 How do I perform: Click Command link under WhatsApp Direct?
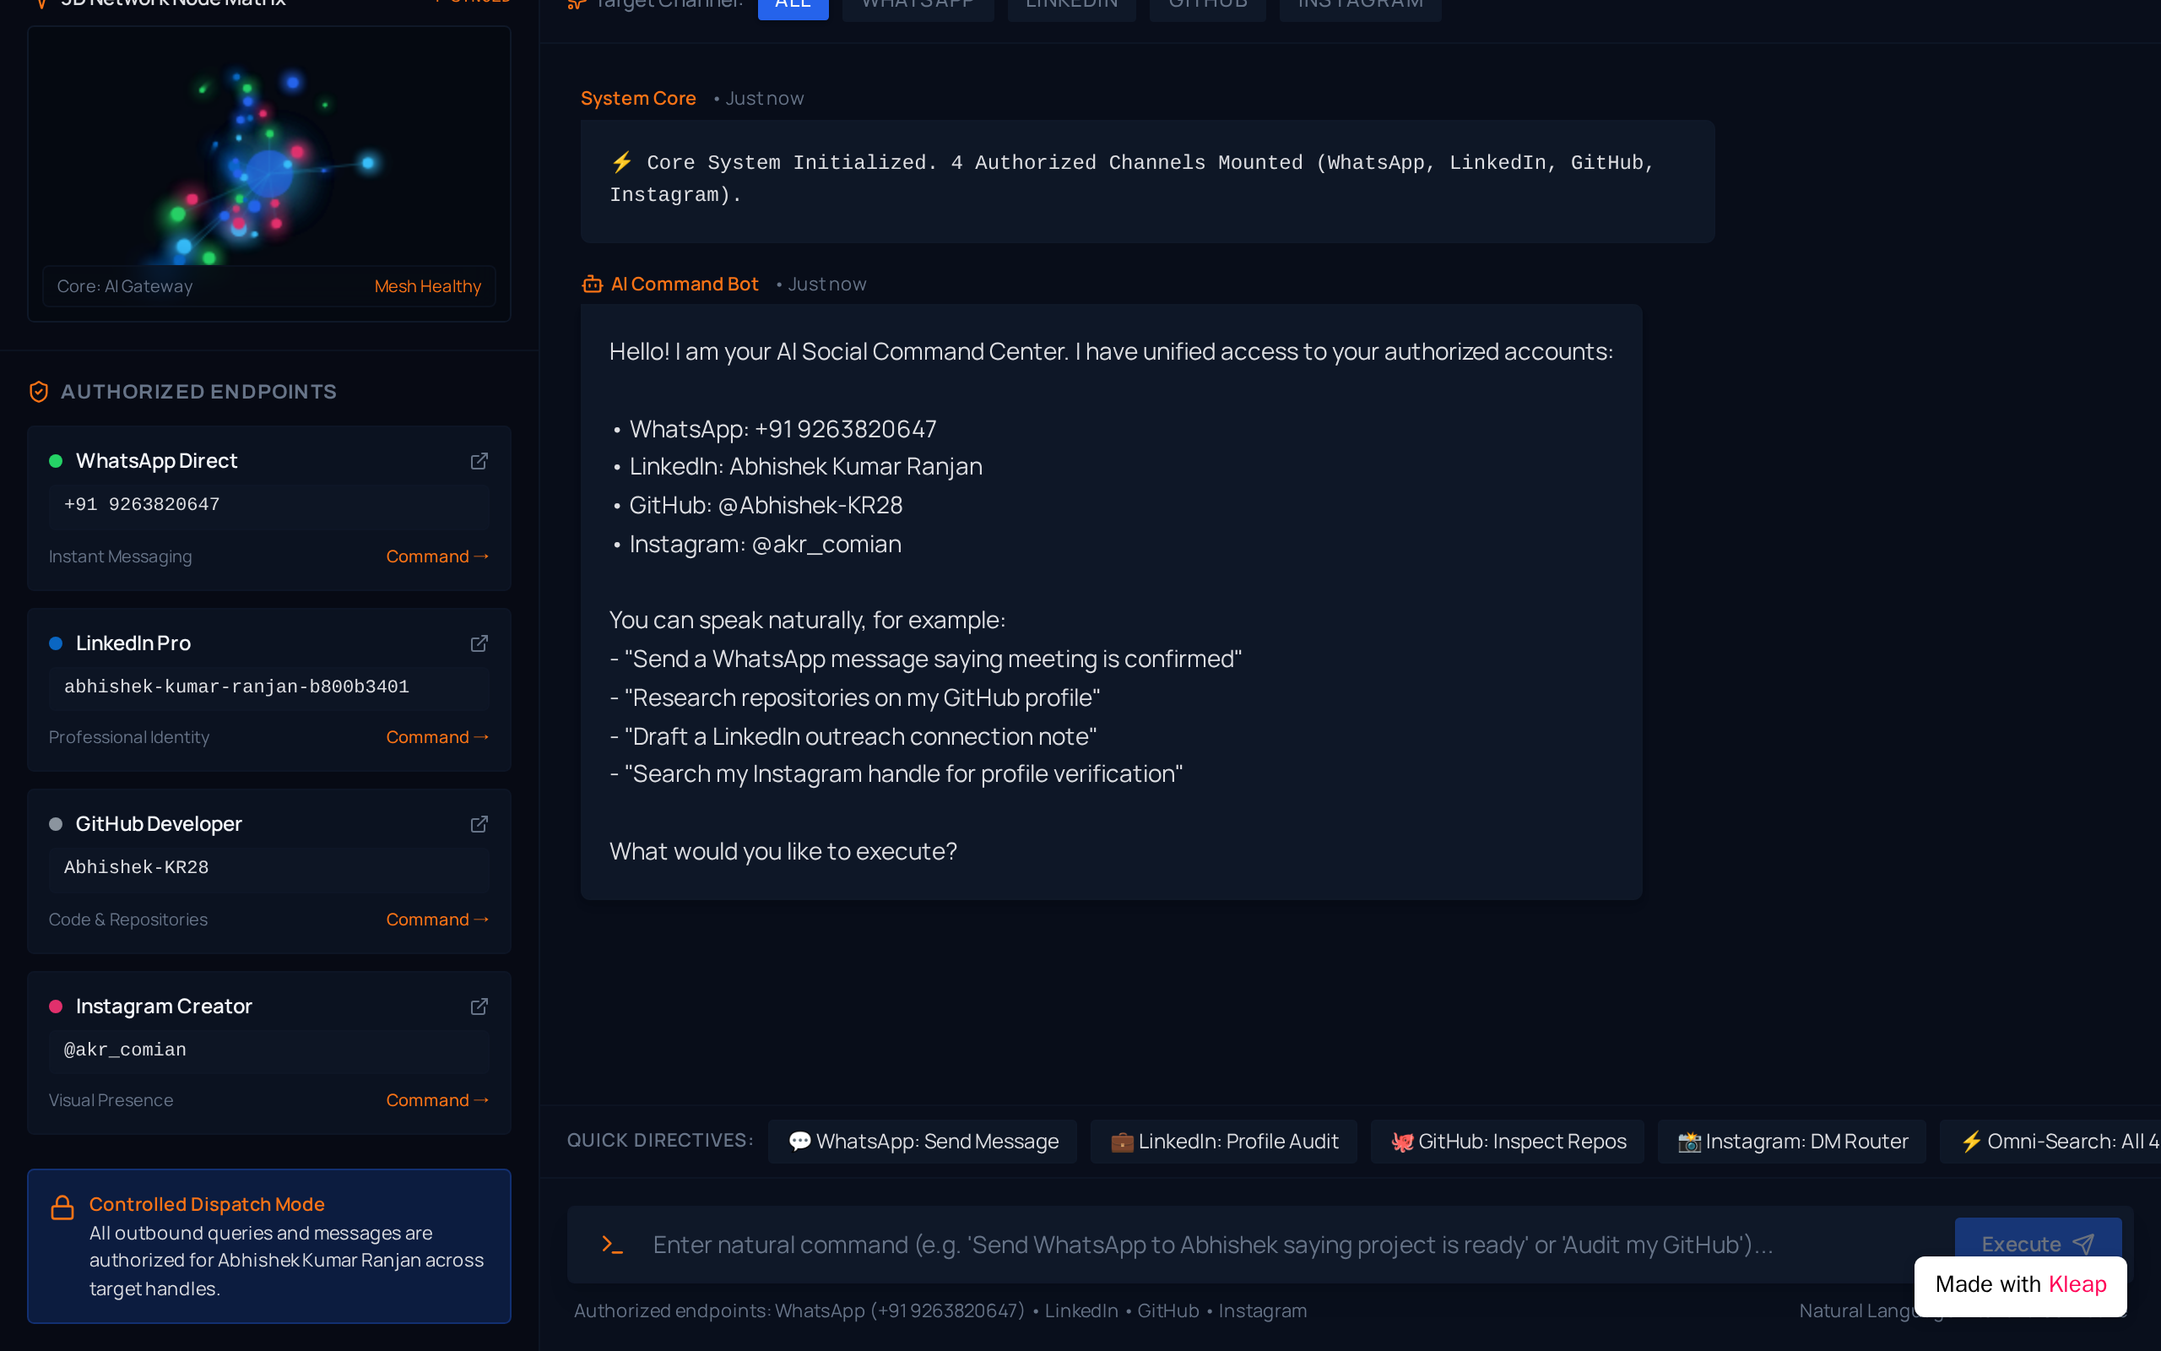437,556
